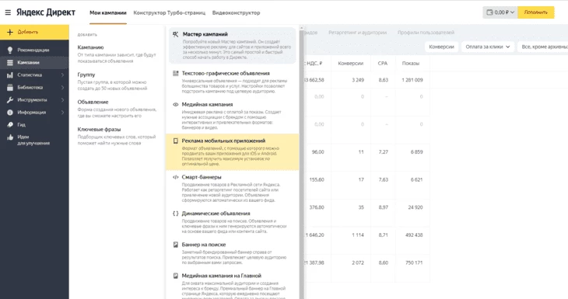The image size is (568, 299).
Task: Click the Статистика bar chart icon
Action: (10, 75)
